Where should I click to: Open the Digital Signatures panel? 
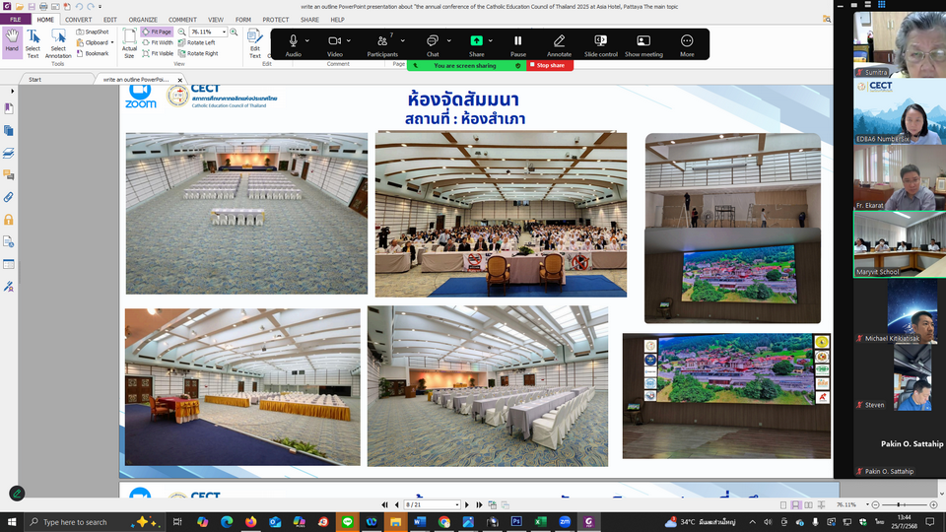[x=9, y=287]
